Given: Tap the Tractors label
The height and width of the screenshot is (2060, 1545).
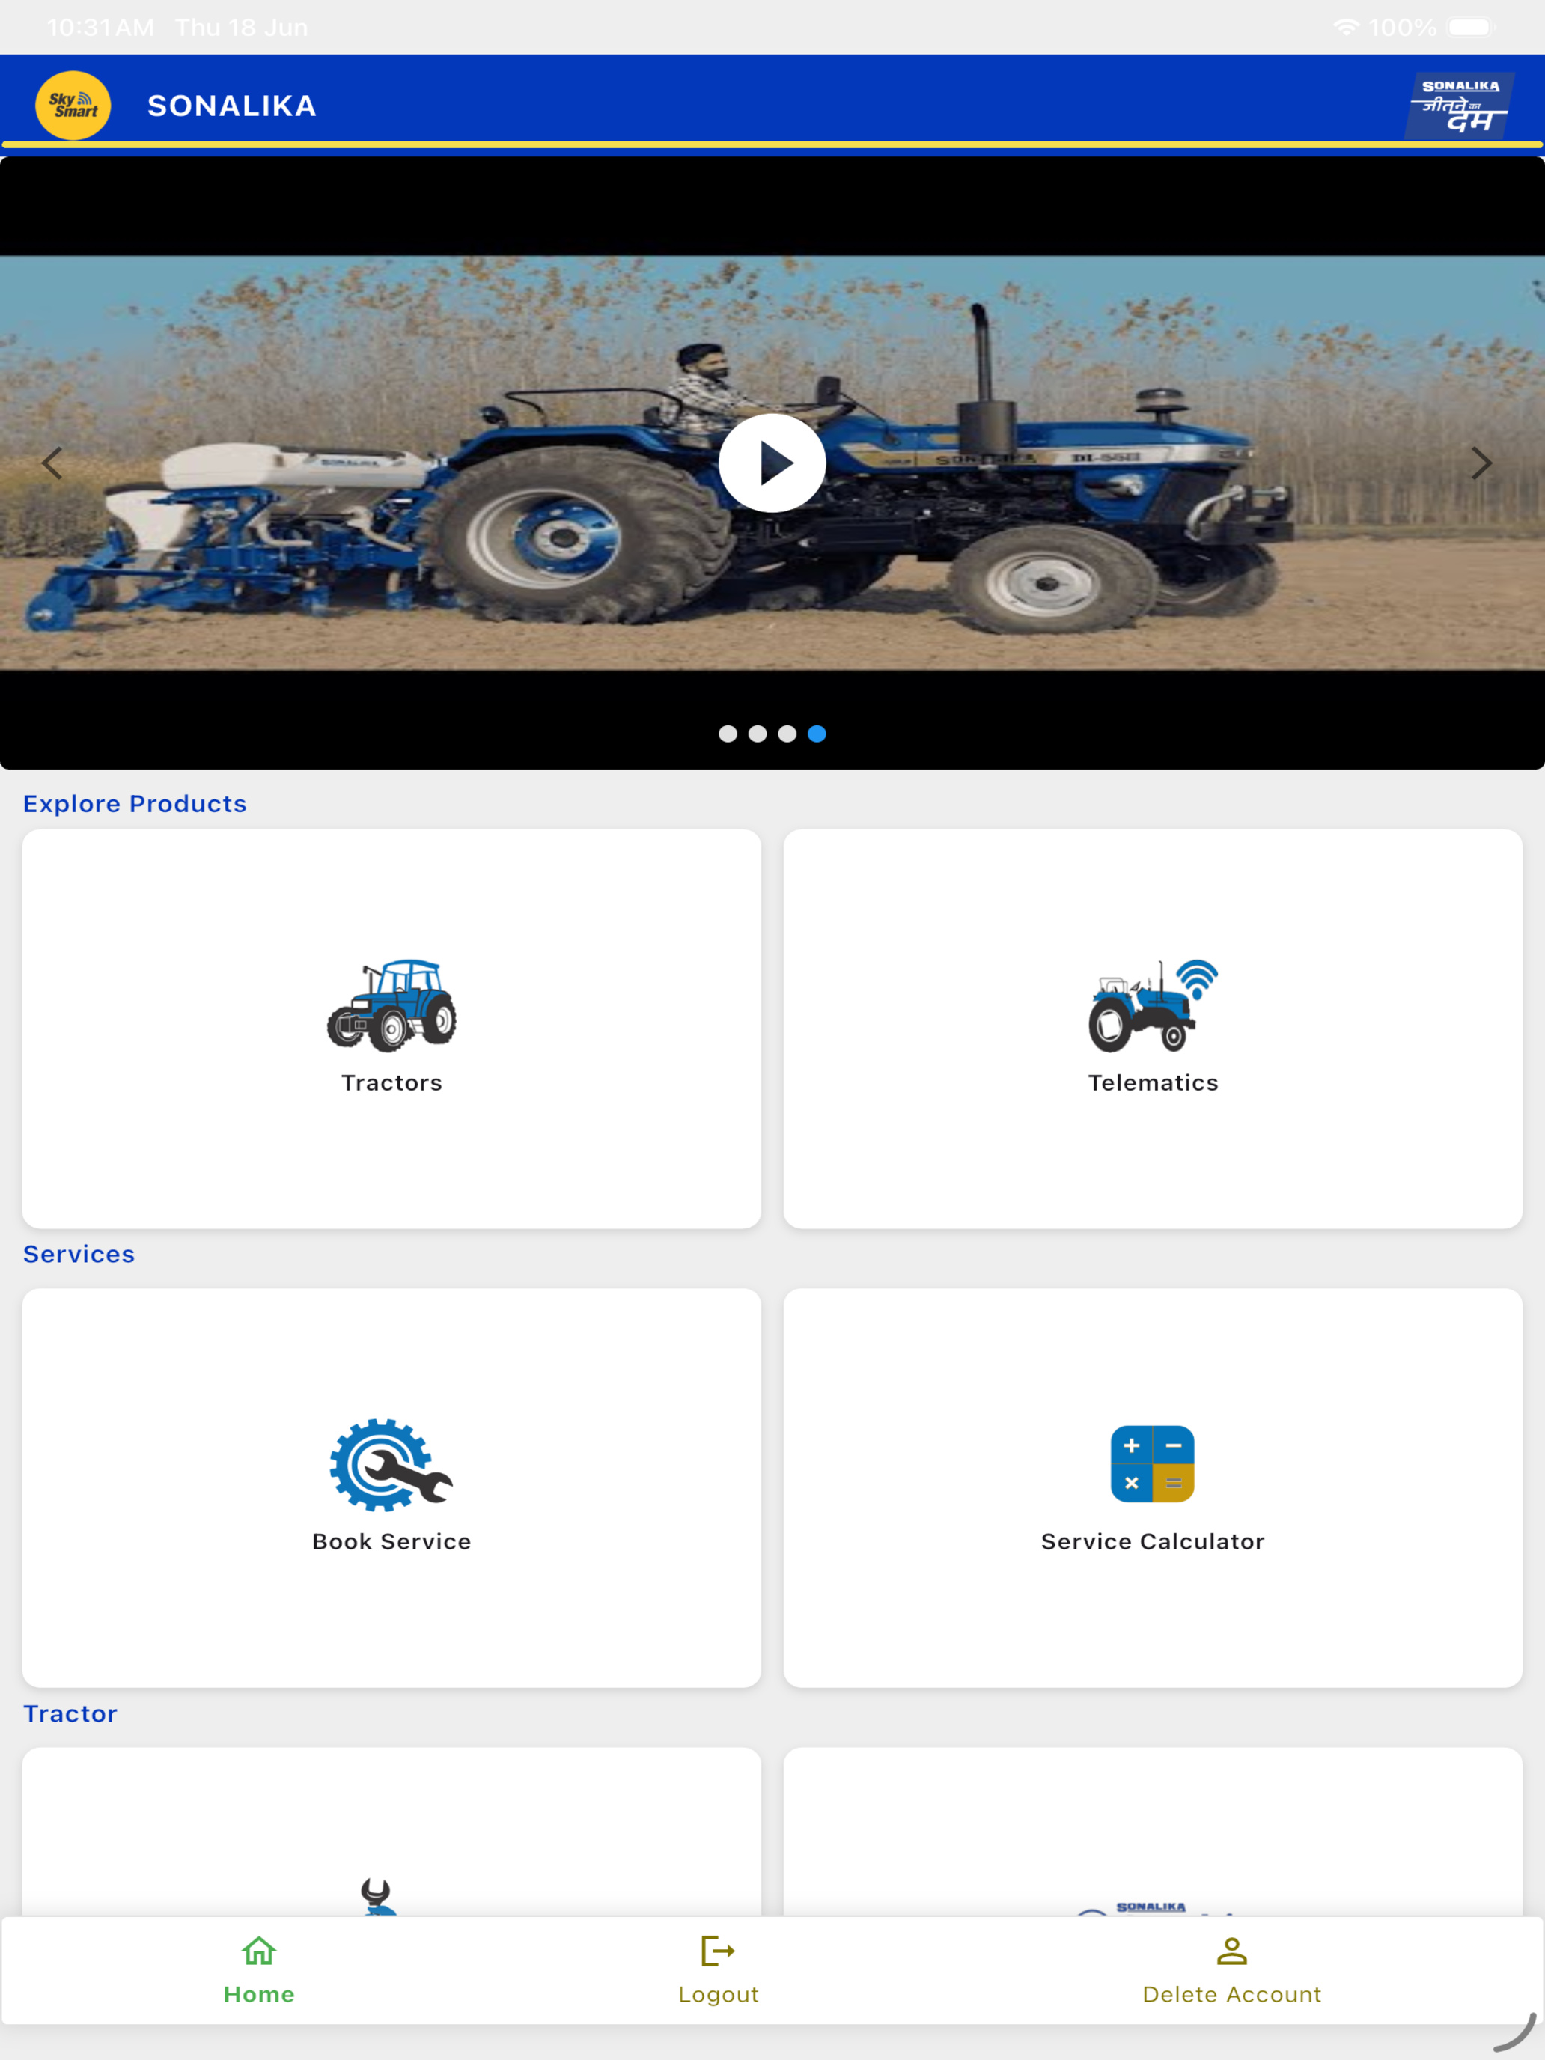Looking at the screenshot, I should 391,1083.
